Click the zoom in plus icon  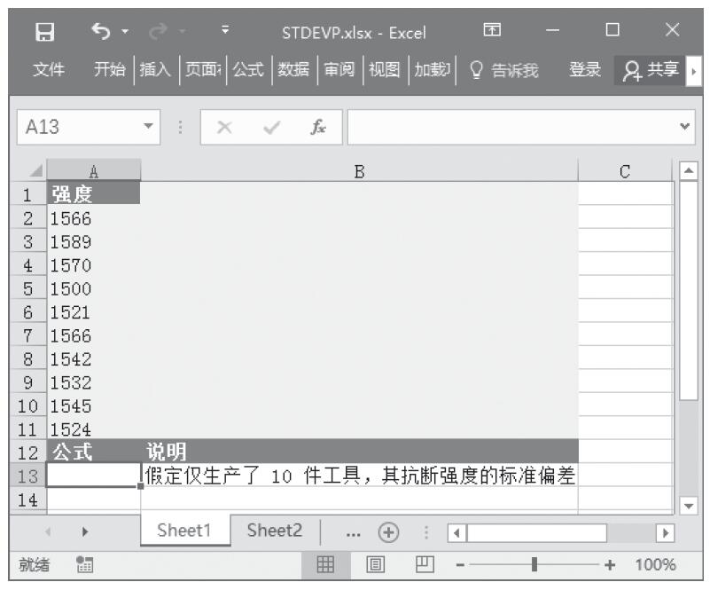(x=609, y=565)
